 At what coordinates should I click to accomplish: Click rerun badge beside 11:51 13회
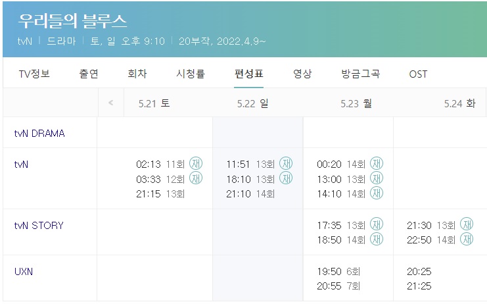286,163
